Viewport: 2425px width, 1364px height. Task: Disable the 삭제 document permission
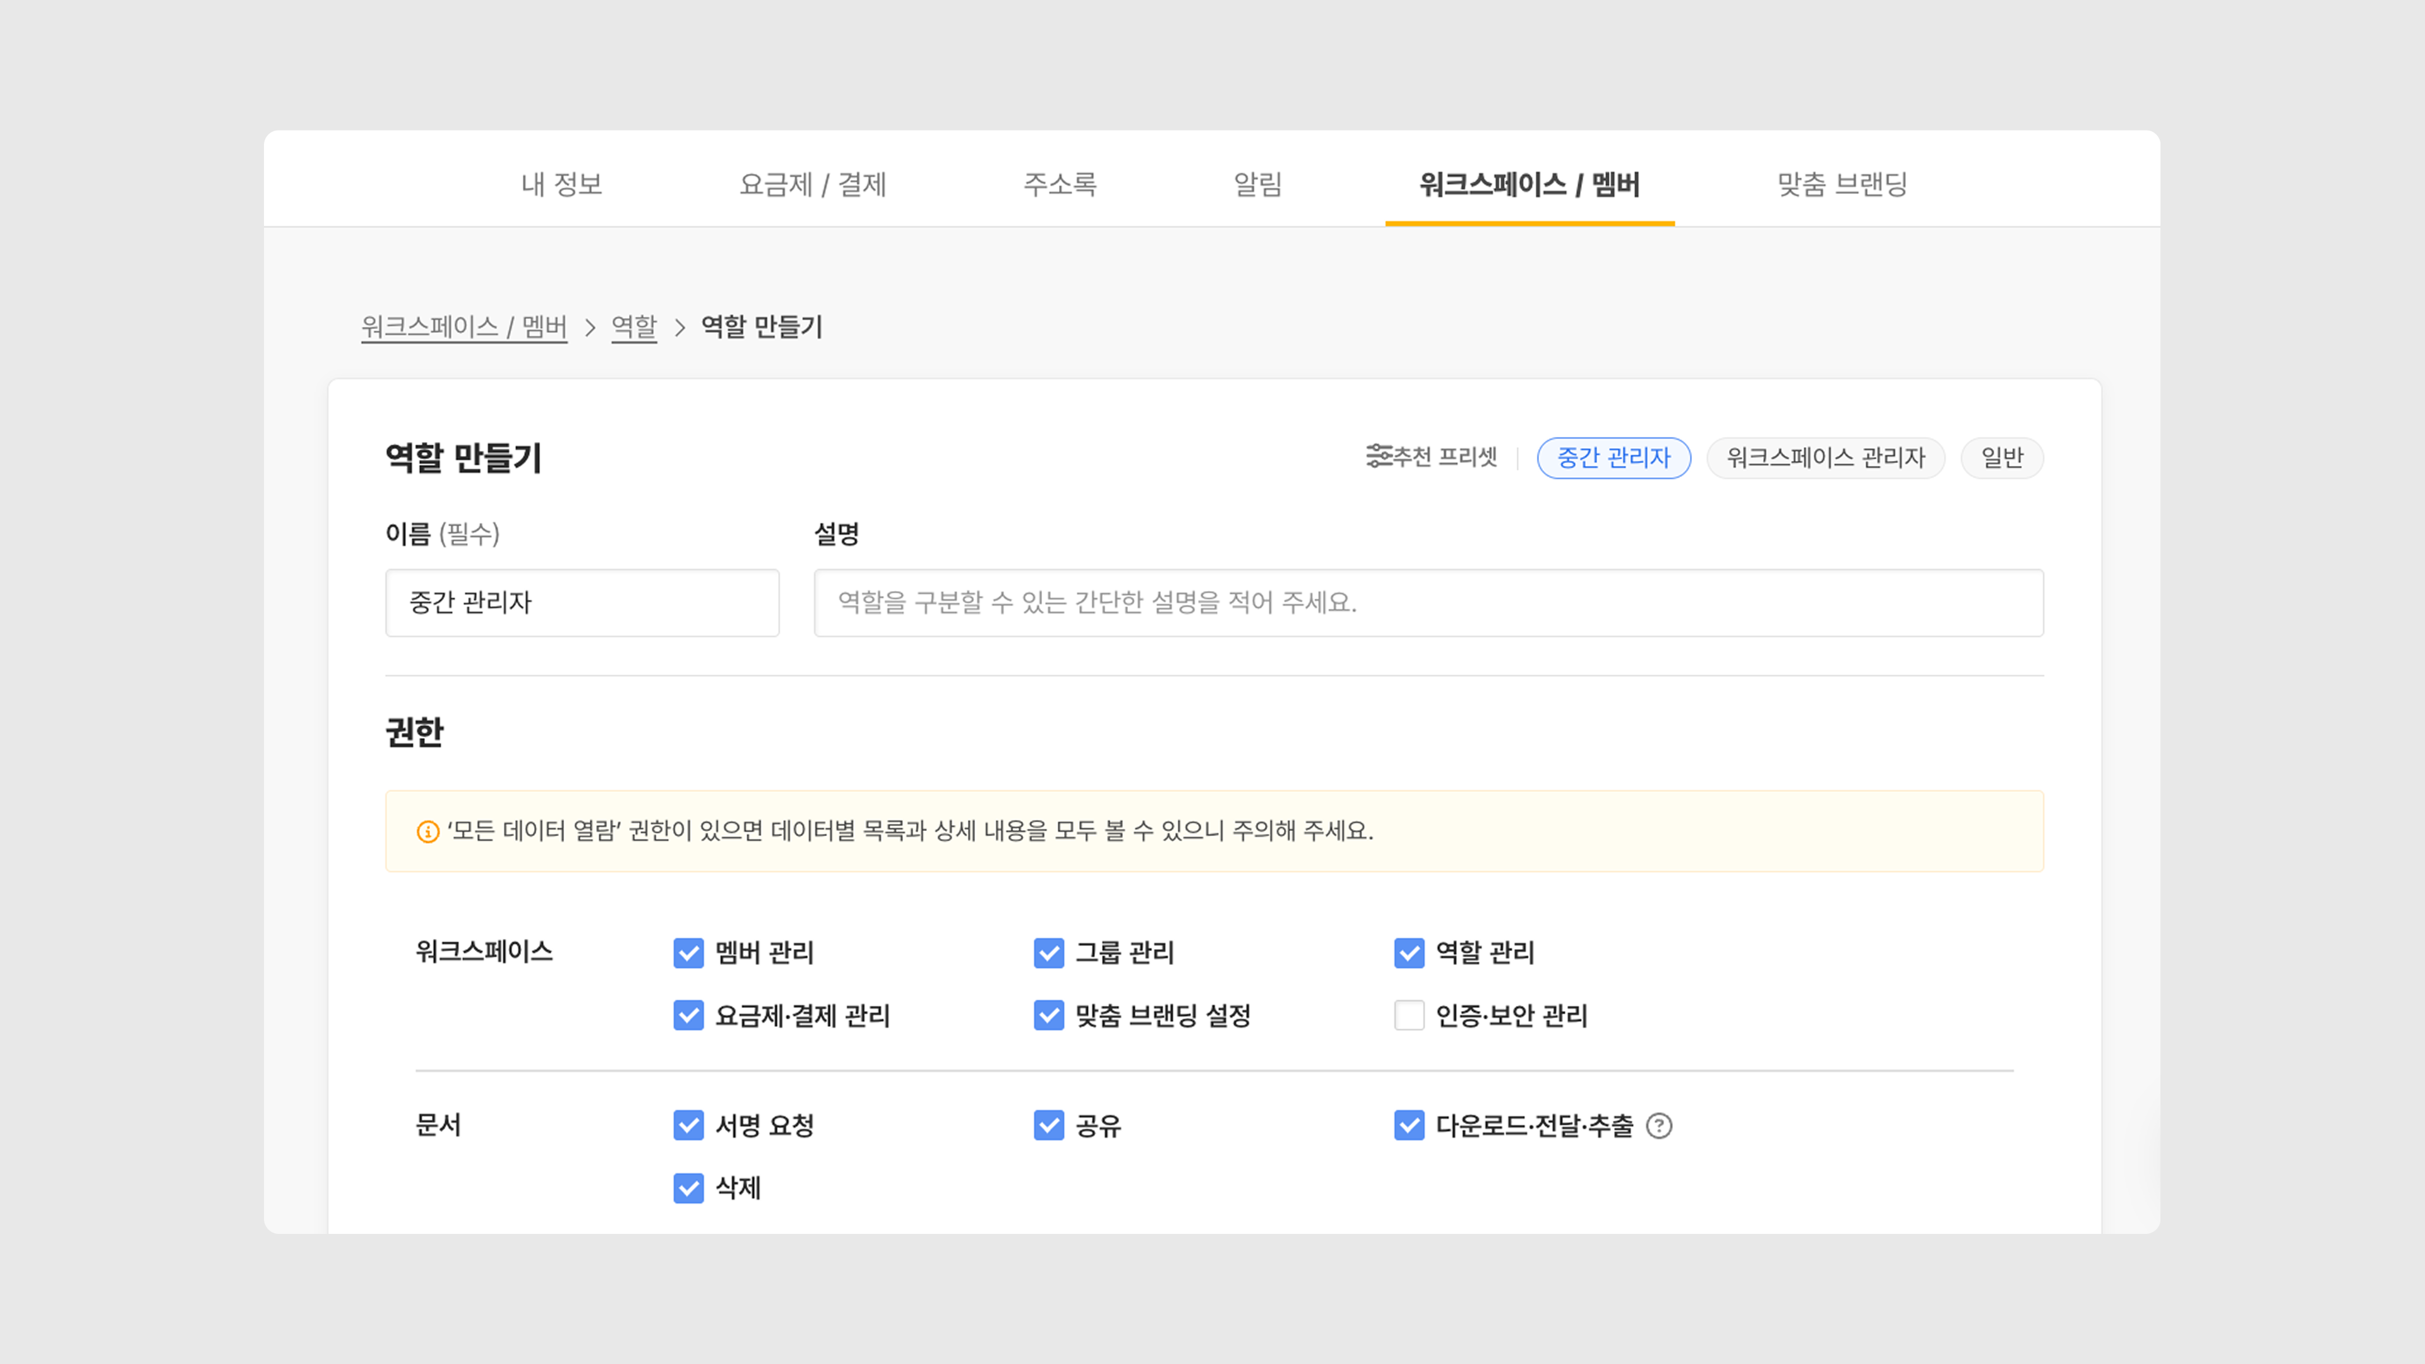click(688, 1188)
